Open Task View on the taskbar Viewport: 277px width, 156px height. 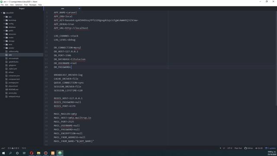tap(24, 153)
